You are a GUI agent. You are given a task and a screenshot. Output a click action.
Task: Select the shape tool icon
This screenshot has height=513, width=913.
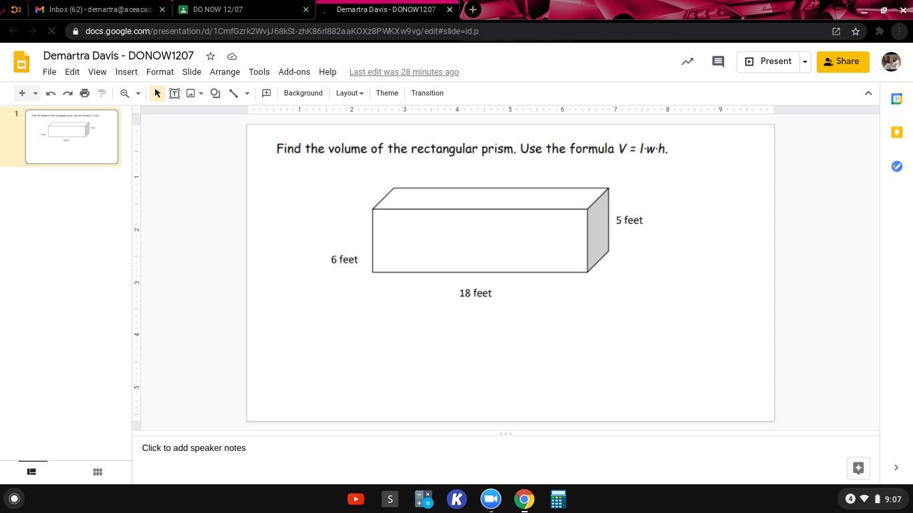pos(215,94)
